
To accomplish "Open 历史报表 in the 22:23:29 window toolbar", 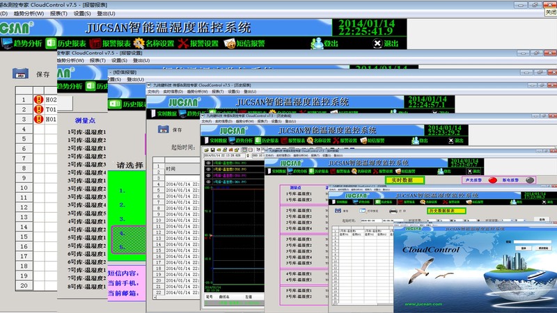I will [x=267, y=141].
